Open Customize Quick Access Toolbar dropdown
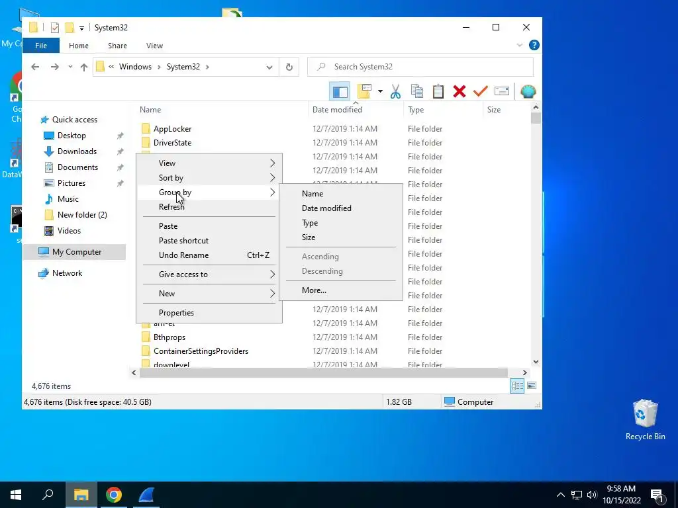The width and height of the screenshot is (678, 508). [x=81, y=28]
